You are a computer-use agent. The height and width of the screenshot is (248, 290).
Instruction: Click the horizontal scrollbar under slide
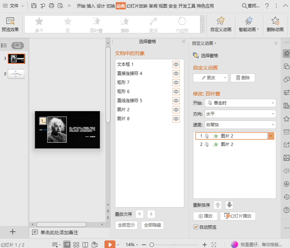click(x=62, y=224)
